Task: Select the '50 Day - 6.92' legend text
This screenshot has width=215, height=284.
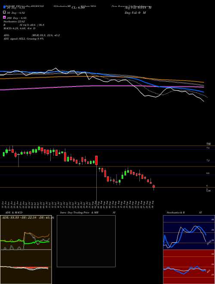Action: pyautogui.click(x=16, y=13)
